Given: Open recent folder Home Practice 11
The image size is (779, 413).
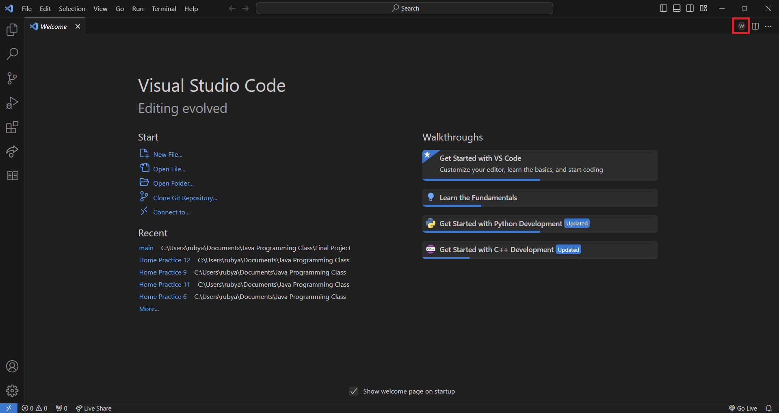Looking at the screenshot, I should click(164, 284).
